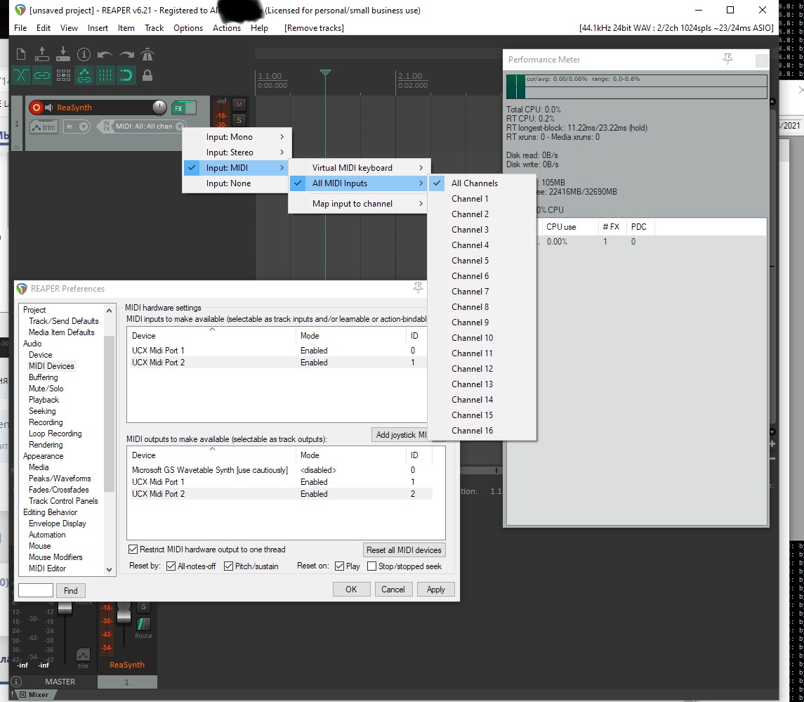Toggle Pitch/sustain reset checkbox
The height and width of the screenshot is (702, 804).
pyautogui.click(x=229, y=566)
